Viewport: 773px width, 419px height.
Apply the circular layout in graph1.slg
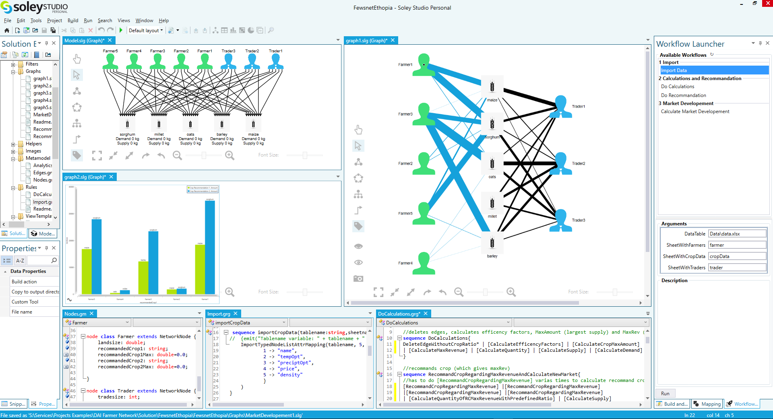coord(358,178)
